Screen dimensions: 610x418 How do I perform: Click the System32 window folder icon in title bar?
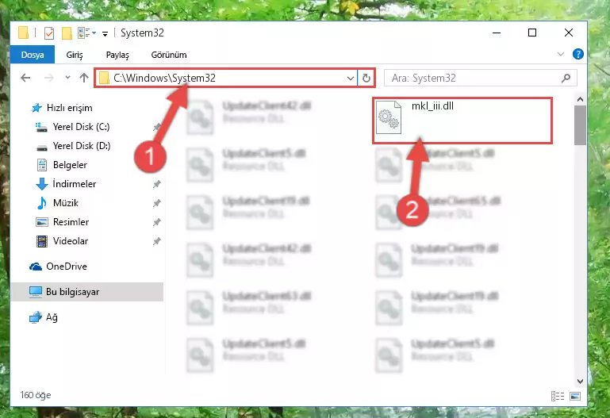(x=23, y=33)
